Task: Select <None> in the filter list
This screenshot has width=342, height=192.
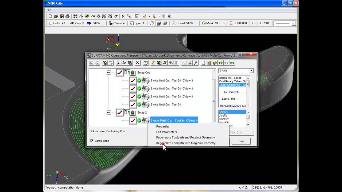Action: point(232,112)
